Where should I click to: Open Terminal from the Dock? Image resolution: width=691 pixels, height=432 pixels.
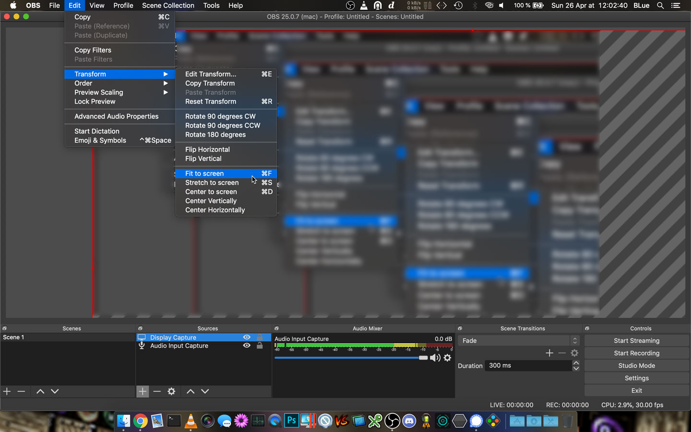[x=174, y=421]
